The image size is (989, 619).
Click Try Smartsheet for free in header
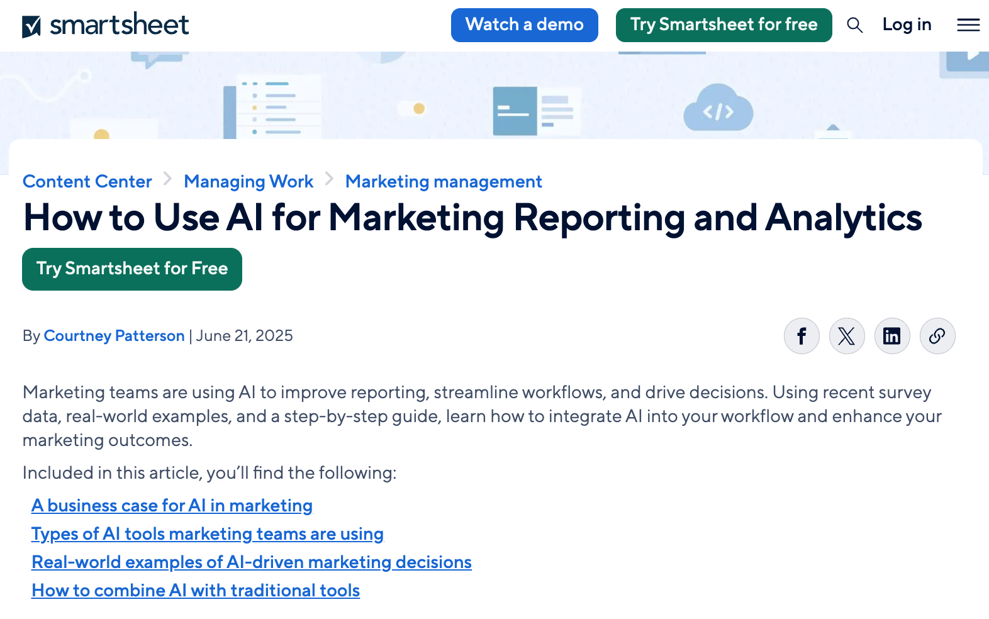coord(724,25)
